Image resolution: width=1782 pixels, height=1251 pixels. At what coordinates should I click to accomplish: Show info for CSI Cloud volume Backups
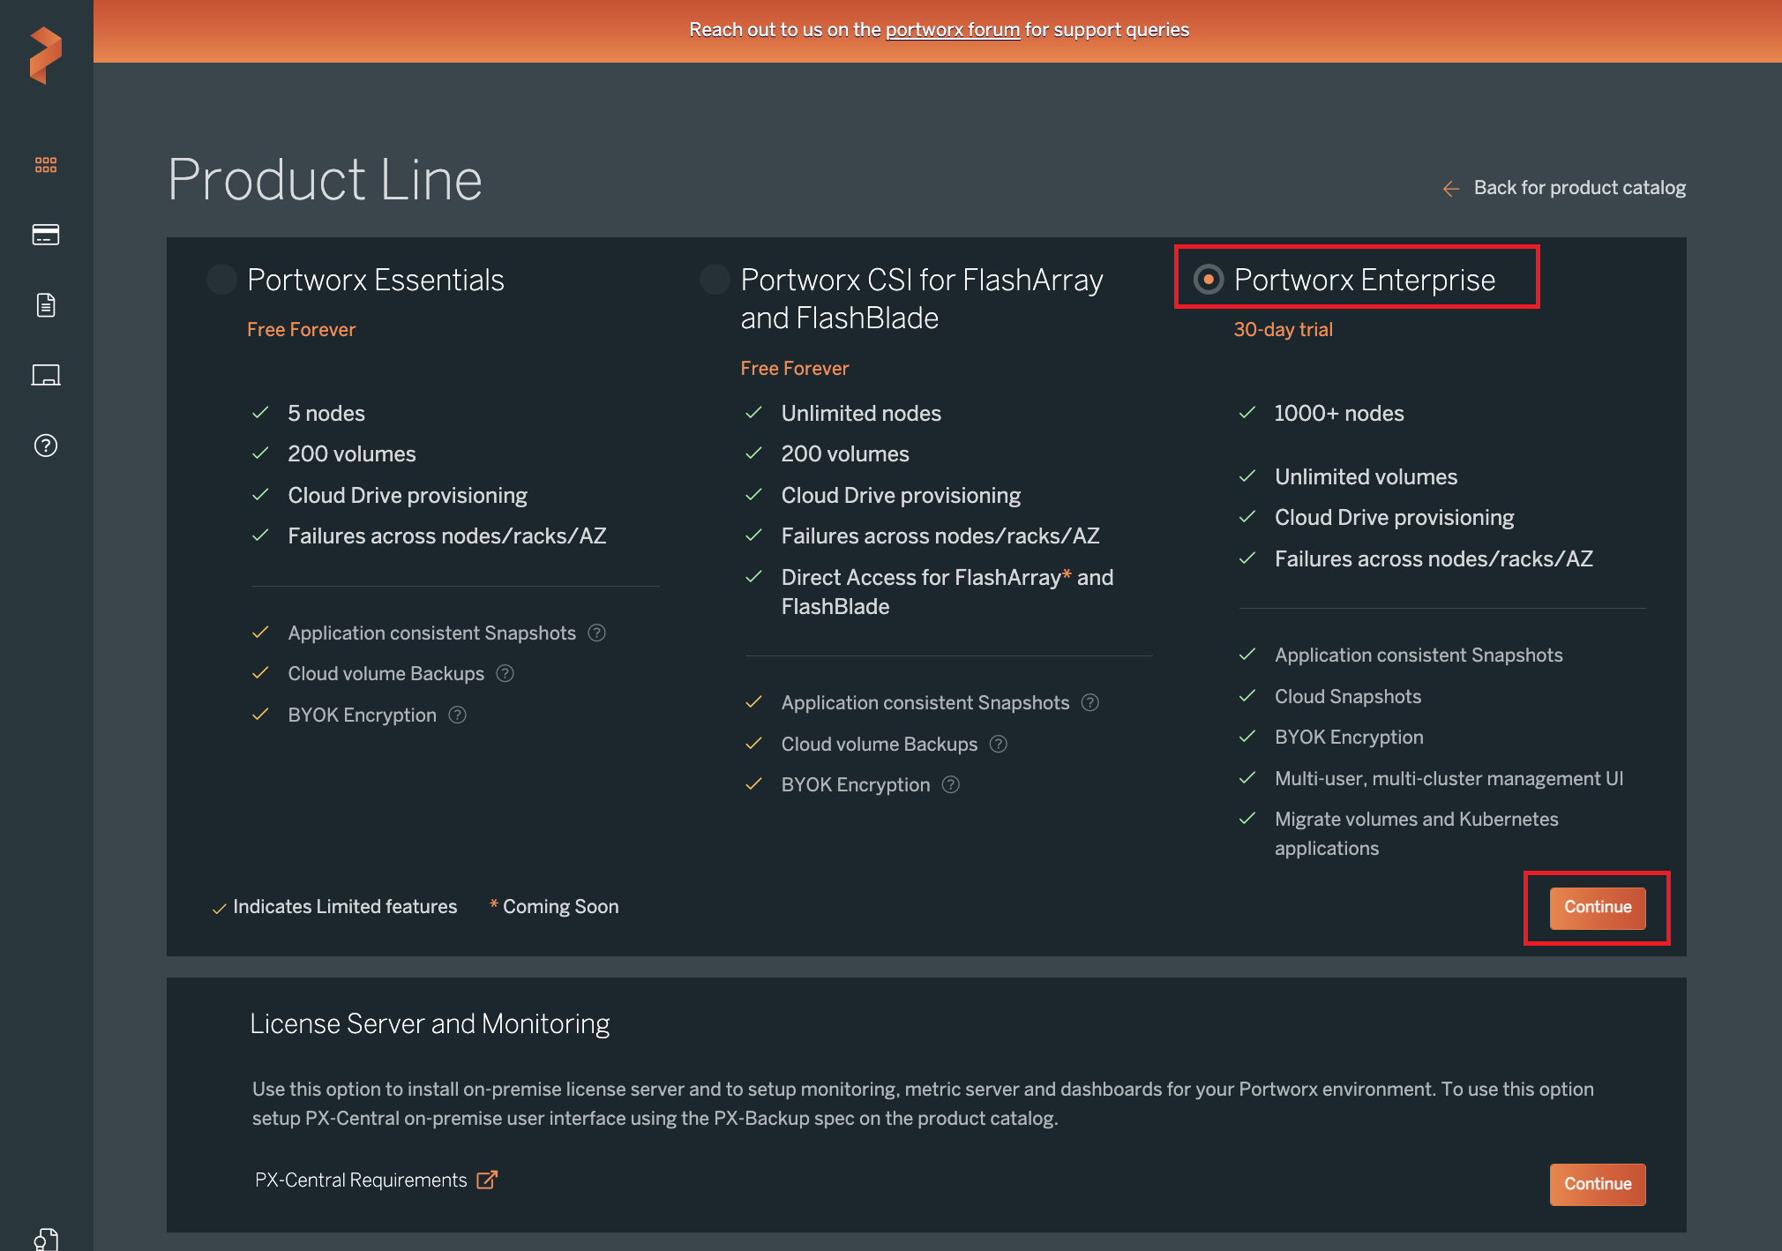999,744
